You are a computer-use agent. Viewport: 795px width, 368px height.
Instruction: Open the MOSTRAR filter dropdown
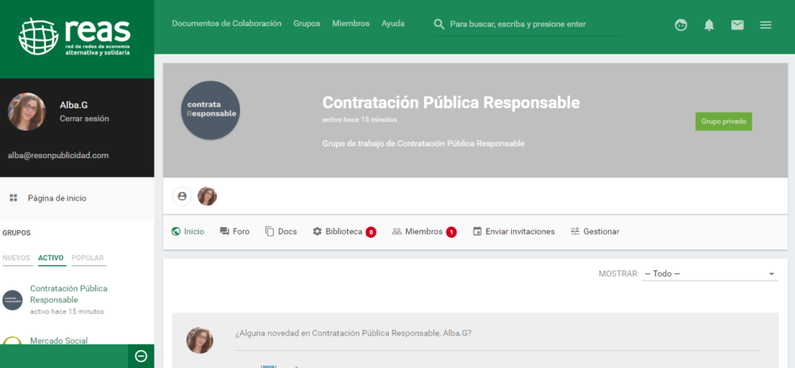710,273
